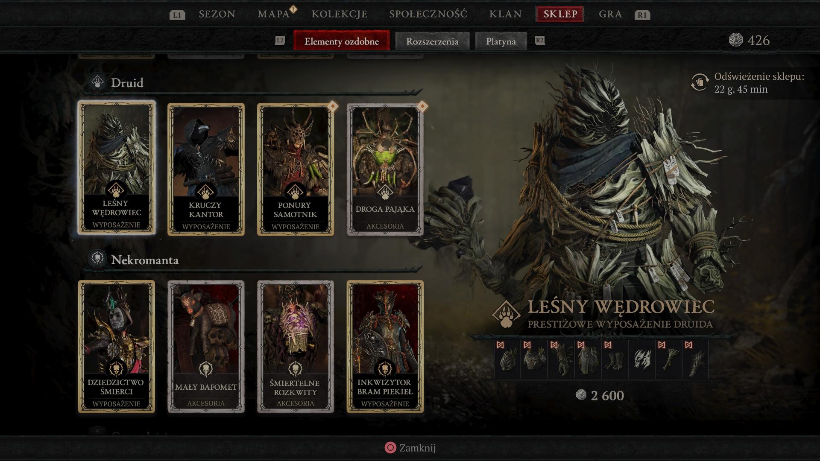This screenshot has width=820, height=461.
Task: Go to the SPOŁECZNOŚĆ tab
Action: [x=428, y=14]
